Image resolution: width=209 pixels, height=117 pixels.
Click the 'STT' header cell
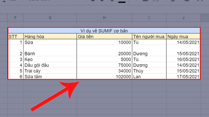click(x=16, y=36)
